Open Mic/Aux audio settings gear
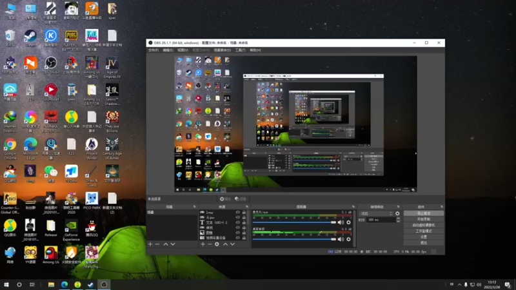 348,222
